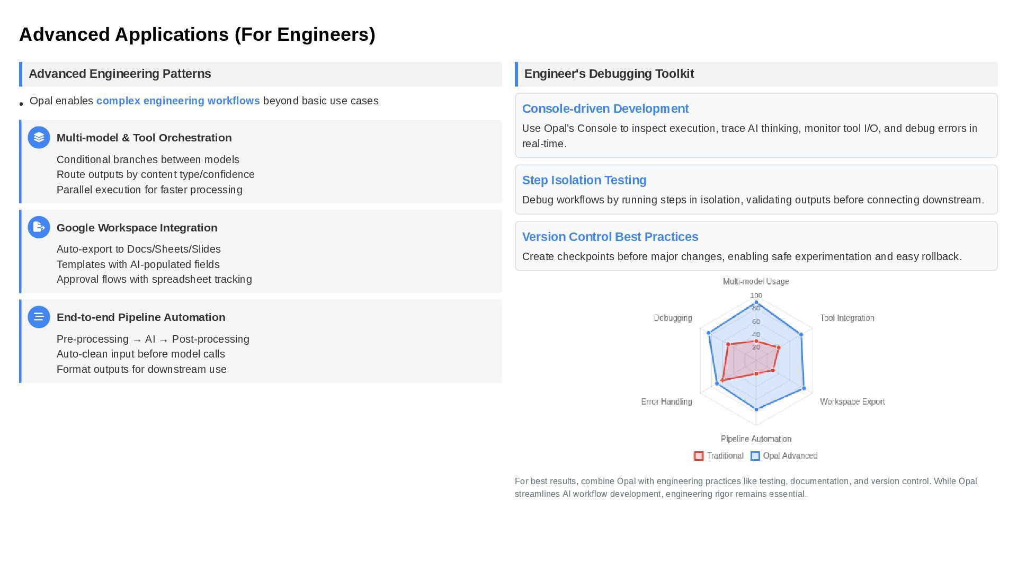Select the Advanced Engineering Patterns section header
This screenshot has width=1017, height=572.
120,74
